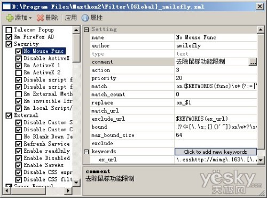This screenshot has height=198, width=267.
Task: Toggle the No Blank Down checkbox
Action: click(x=19, y=137)
